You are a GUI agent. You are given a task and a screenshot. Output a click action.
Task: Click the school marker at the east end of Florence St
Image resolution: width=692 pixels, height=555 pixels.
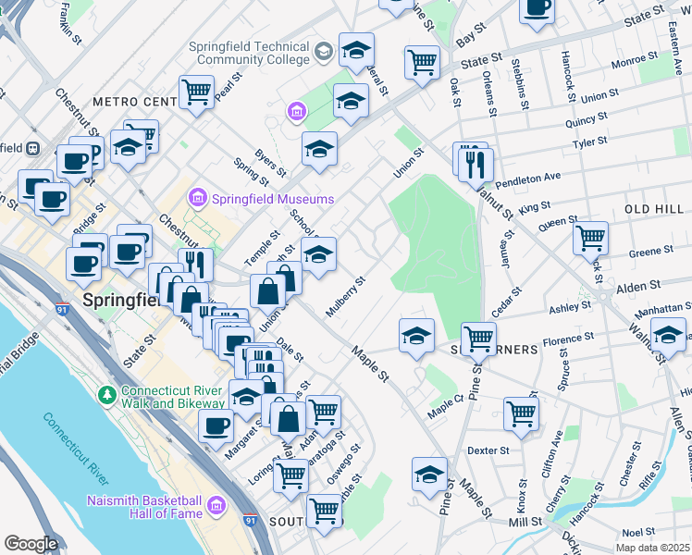[x=668, y=335]
